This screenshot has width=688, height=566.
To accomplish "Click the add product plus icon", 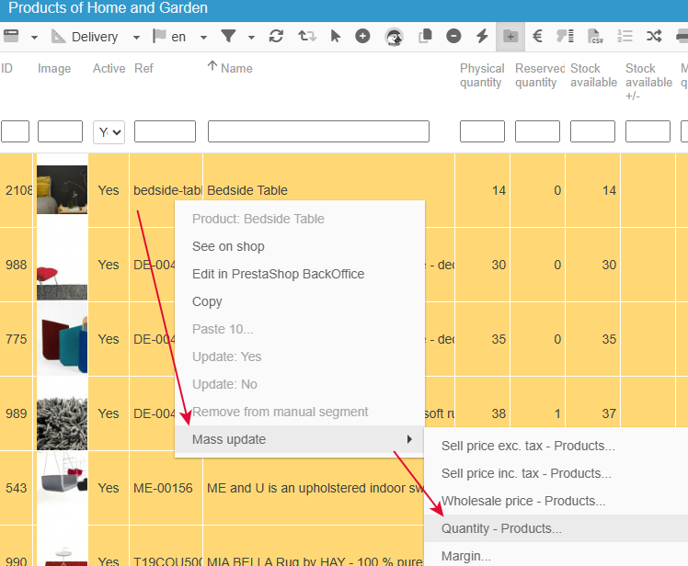I will pyautogui.click(x=362, y=36).
